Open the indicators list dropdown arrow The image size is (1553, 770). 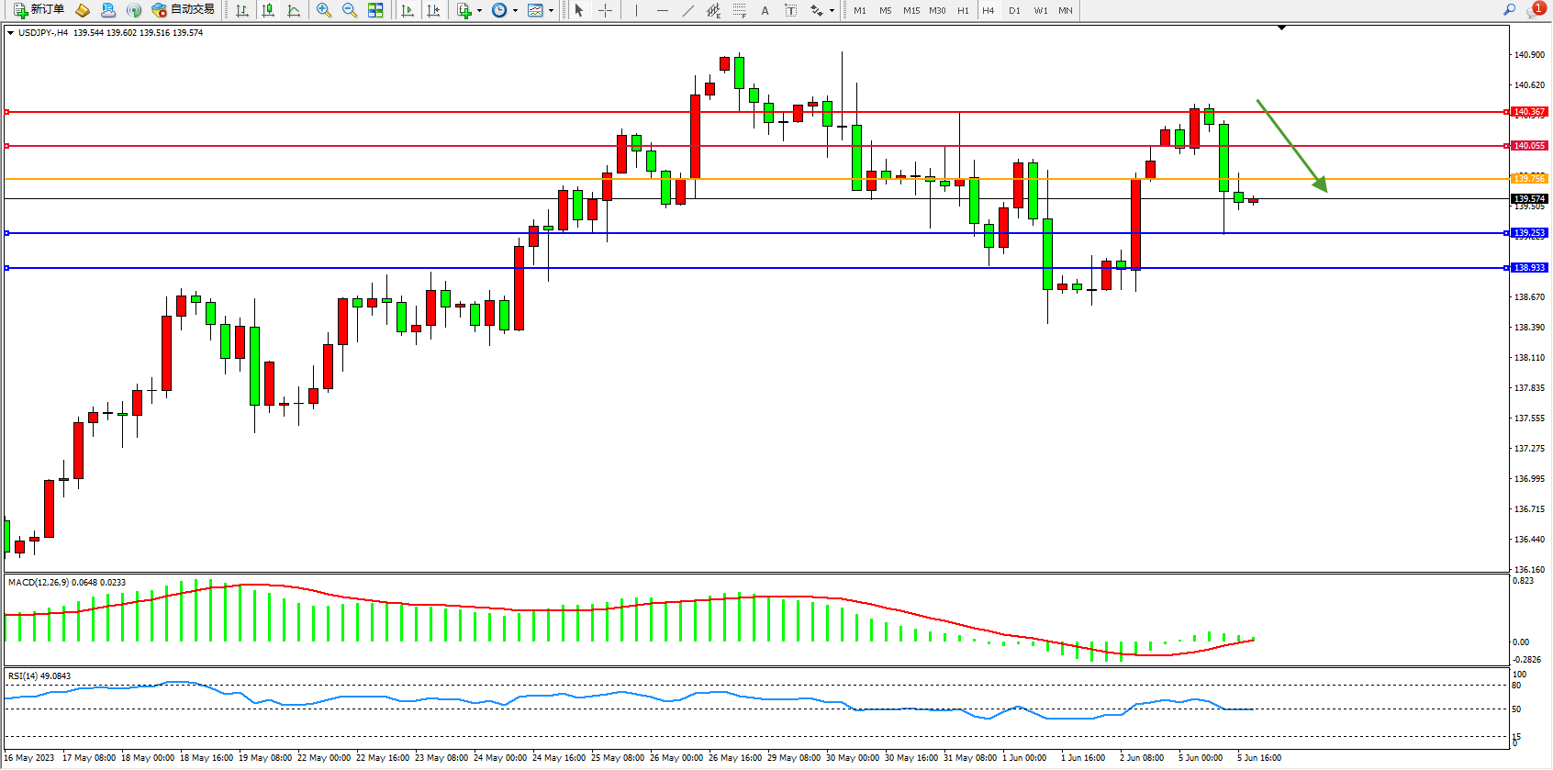[479, 11]
